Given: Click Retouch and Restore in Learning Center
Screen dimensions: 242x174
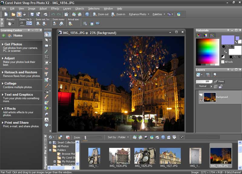Looking at the screenshot, I should (x=21, y=72).
